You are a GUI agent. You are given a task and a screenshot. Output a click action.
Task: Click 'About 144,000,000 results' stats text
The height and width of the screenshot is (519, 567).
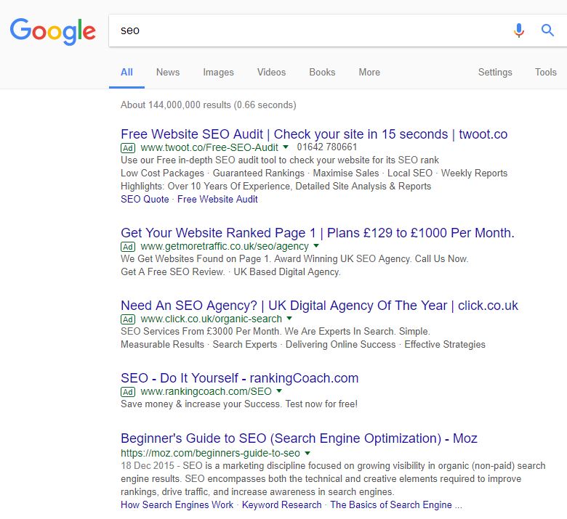click(x=209, y=105)
